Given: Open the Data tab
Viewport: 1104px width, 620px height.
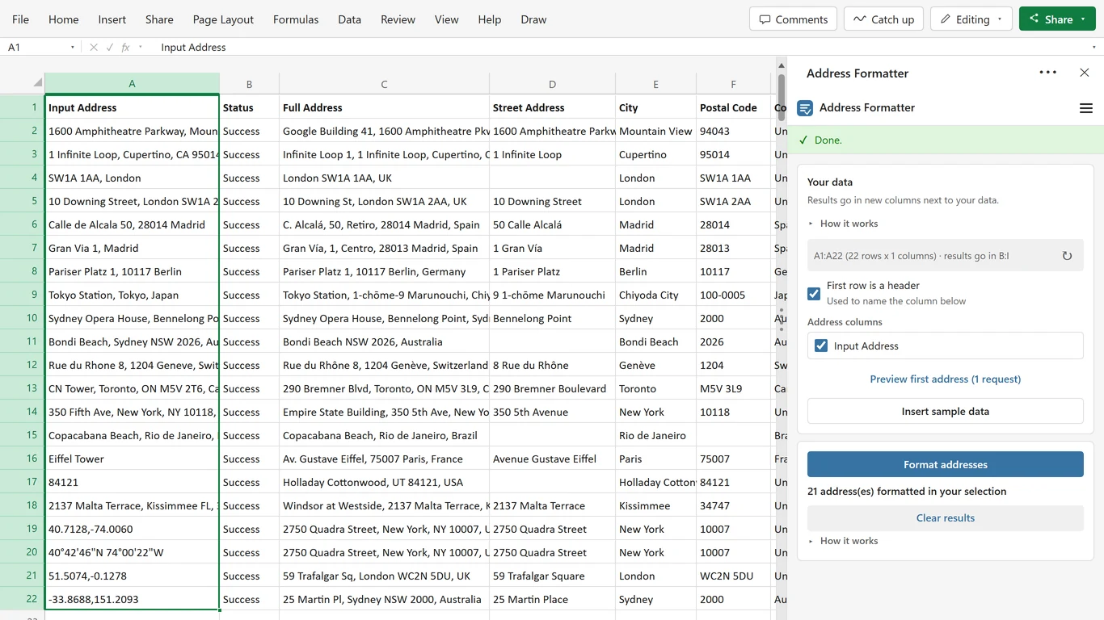Looking at the screenshot, I should coord(349,19).
